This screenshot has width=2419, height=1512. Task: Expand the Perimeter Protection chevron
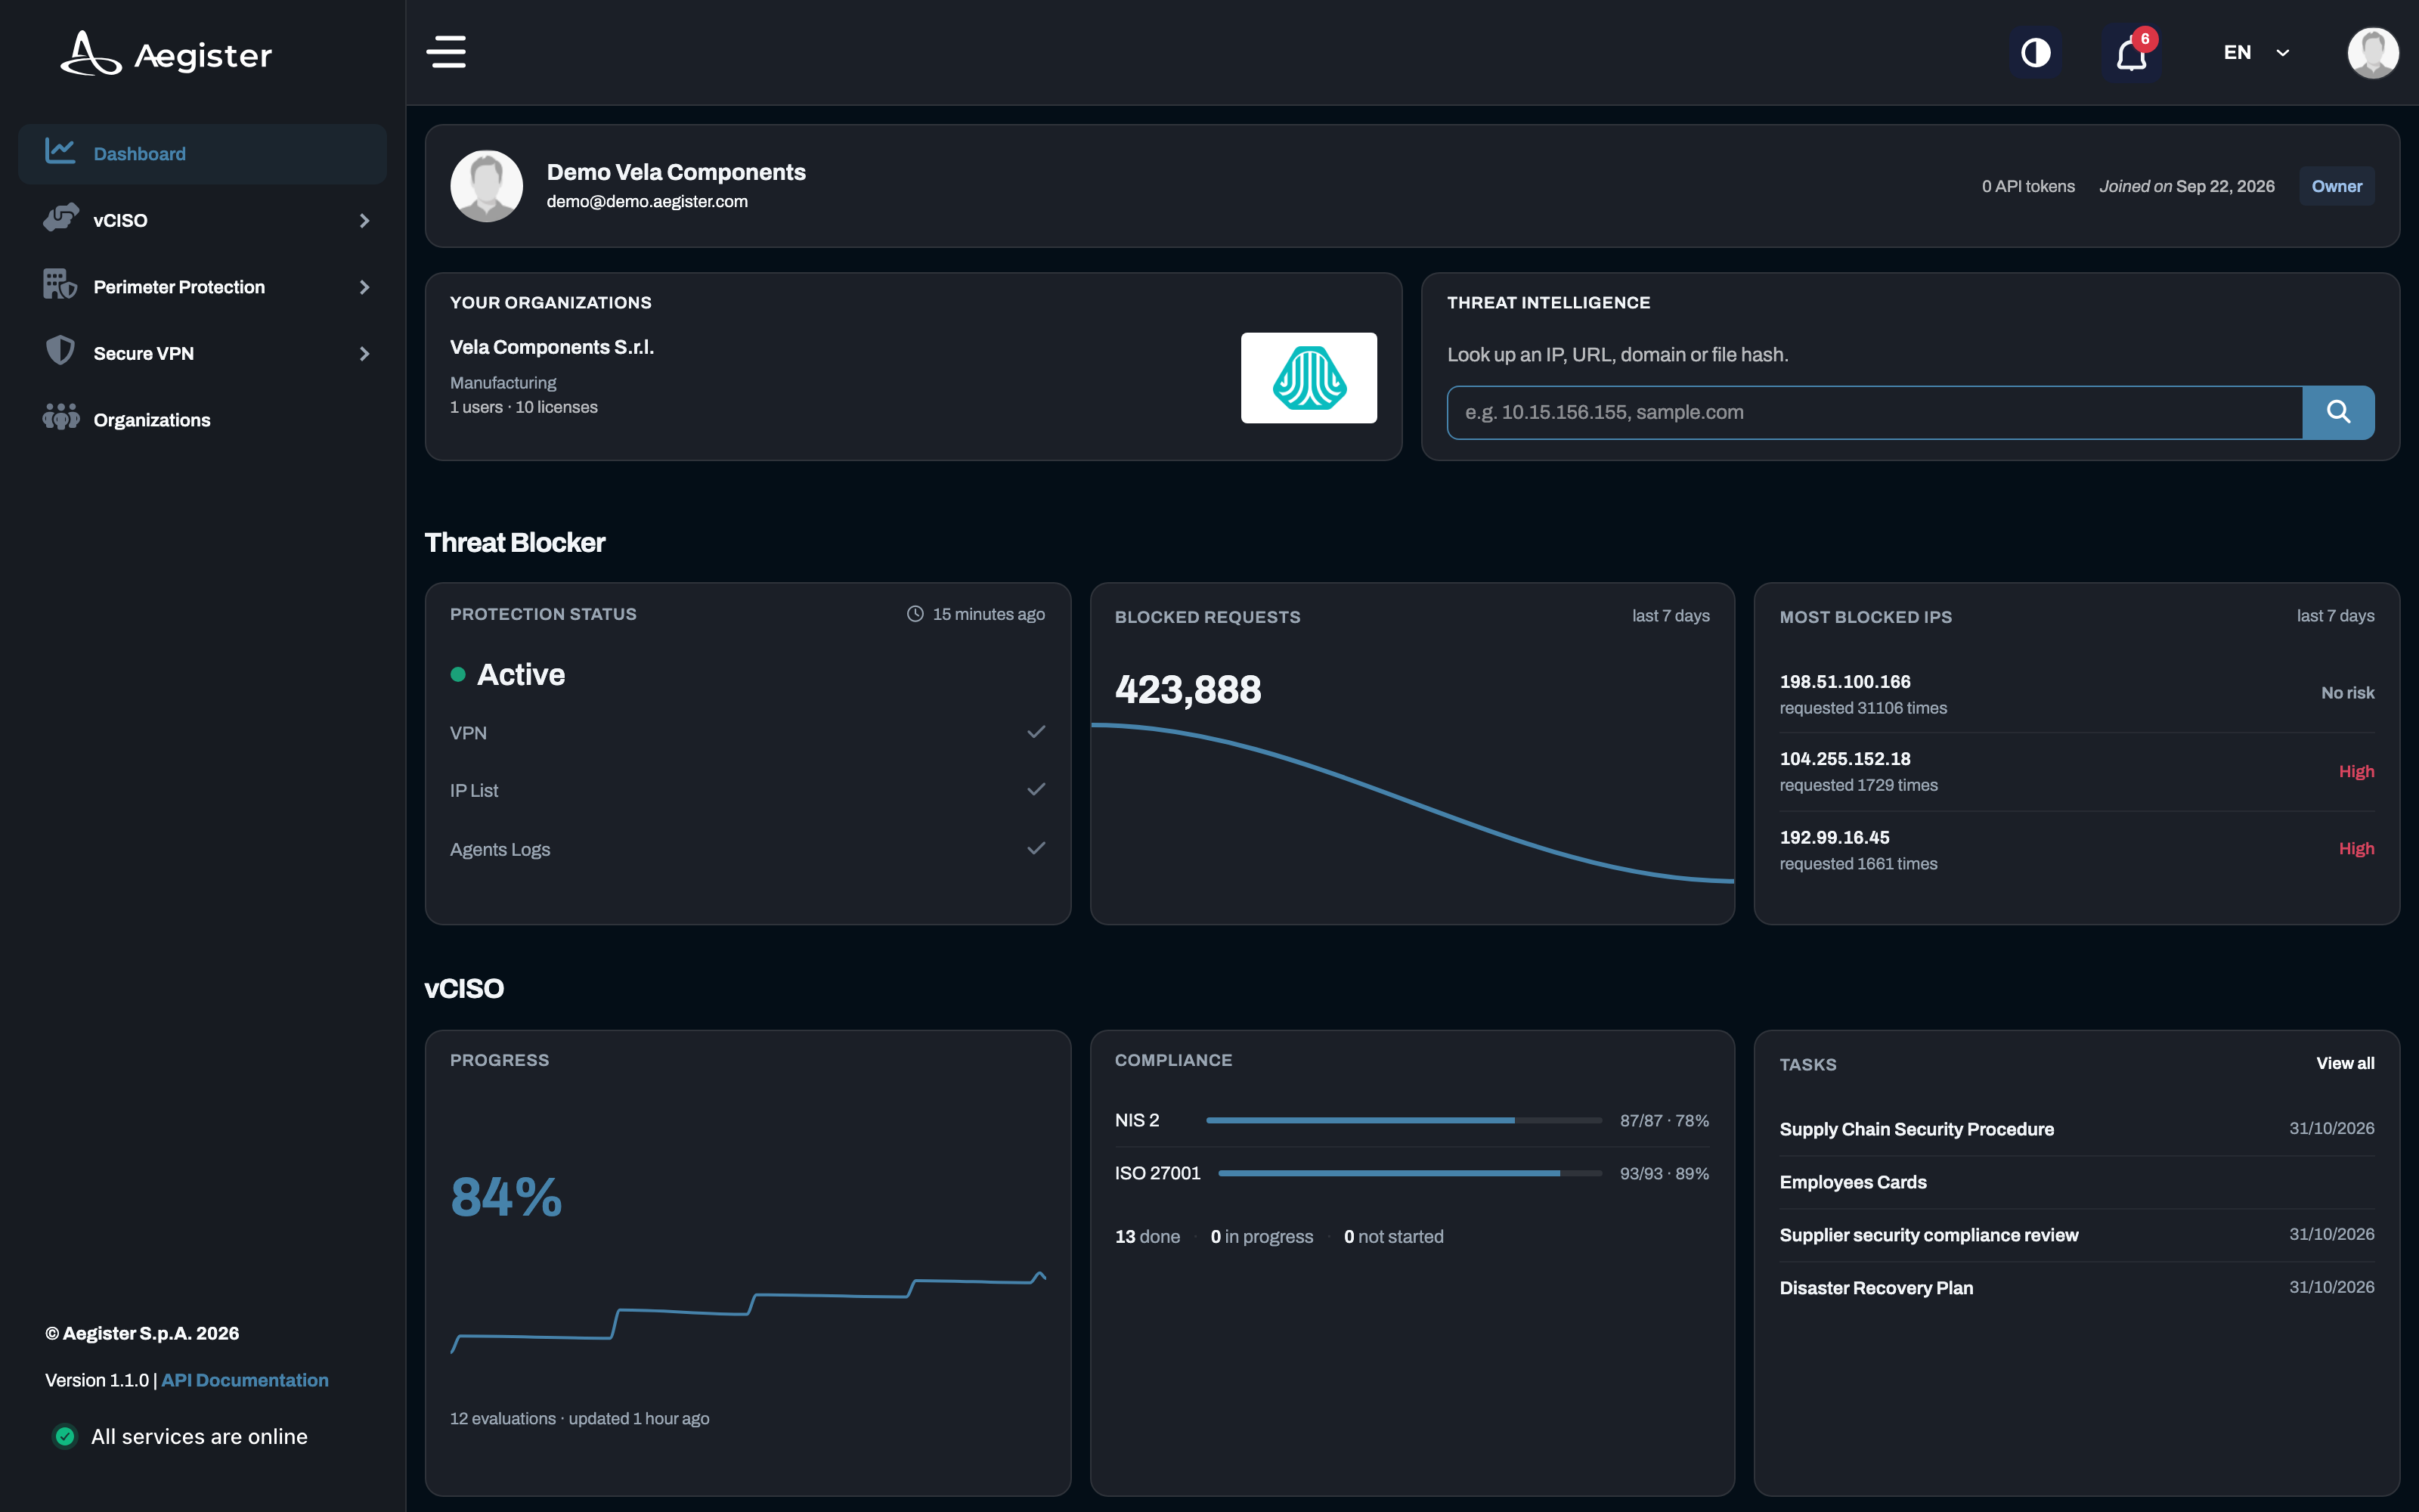(364, 287)
